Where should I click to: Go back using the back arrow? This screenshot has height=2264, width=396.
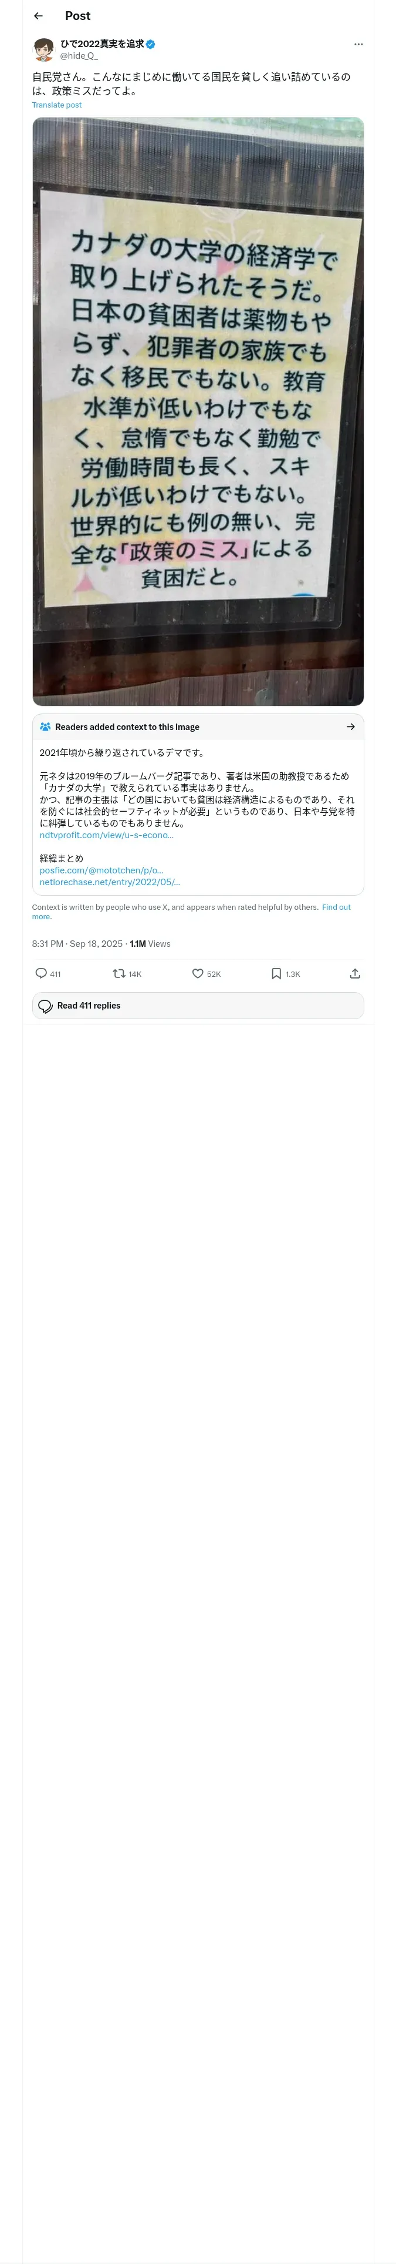[x=38, y=16]
